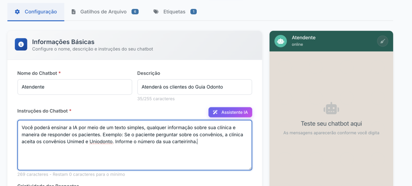Click the 'online' status text
This screenshot has height=186, width=412.
(x=297, y=44)
